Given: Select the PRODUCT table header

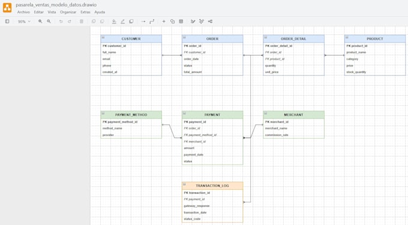Looking at the screenshot, I should (x=375, y=39).
